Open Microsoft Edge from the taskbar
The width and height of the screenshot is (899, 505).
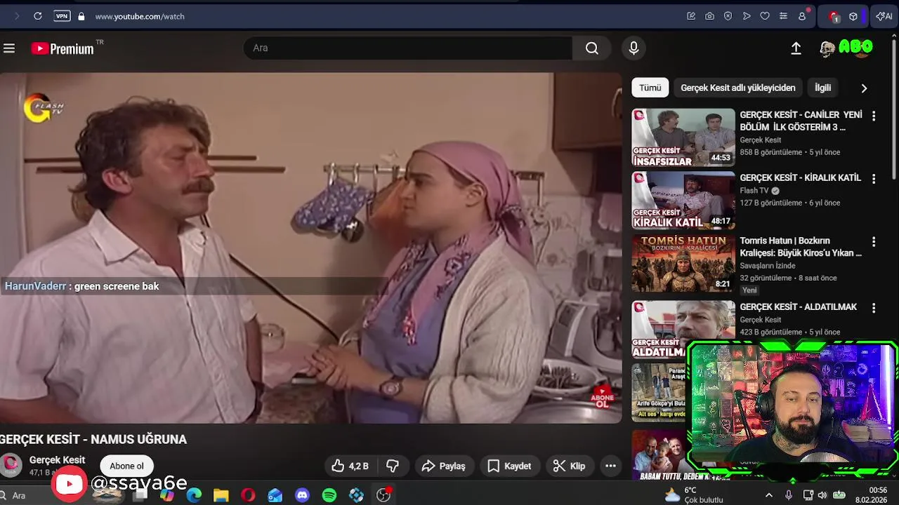pyautogui.click(x=194, y=495)
